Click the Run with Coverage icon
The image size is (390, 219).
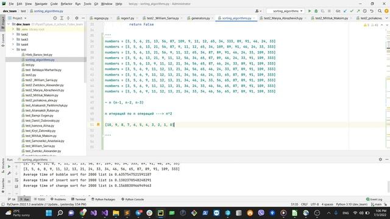[322, 11]
